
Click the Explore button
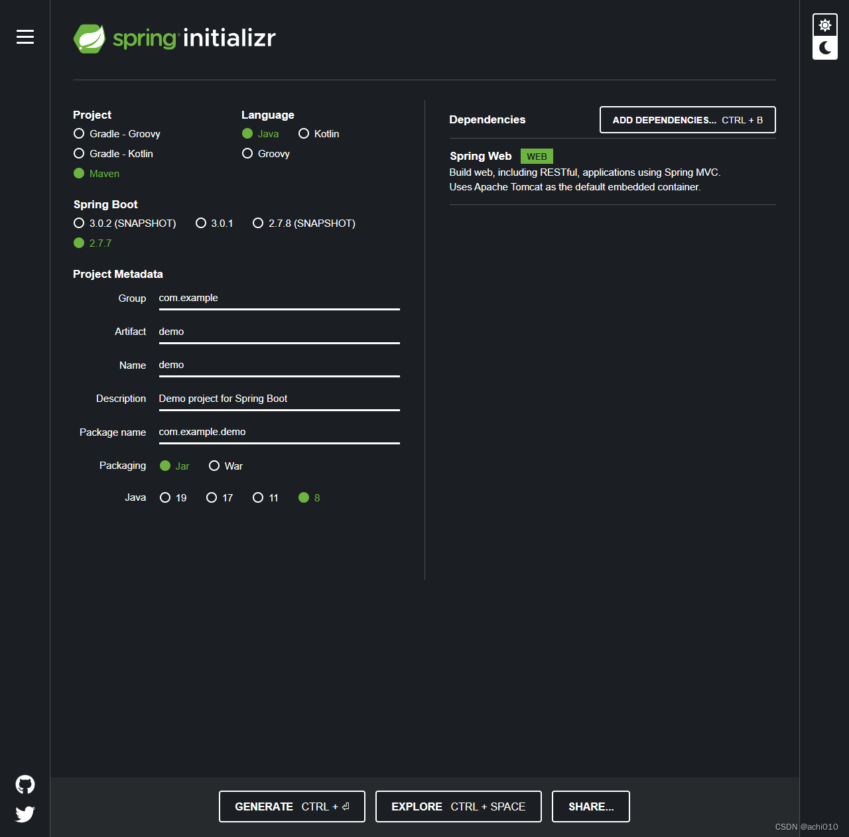(x=458, y=806)
